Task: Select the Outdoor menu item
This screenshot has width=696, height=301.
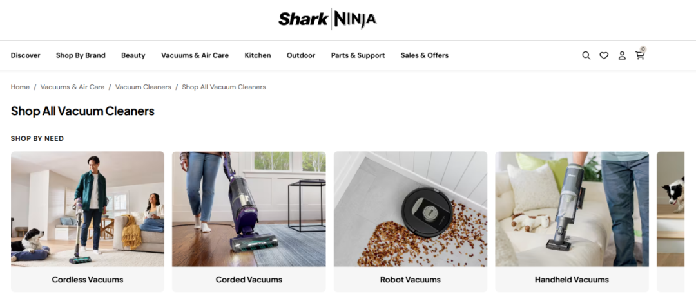Action: (301, 55)
